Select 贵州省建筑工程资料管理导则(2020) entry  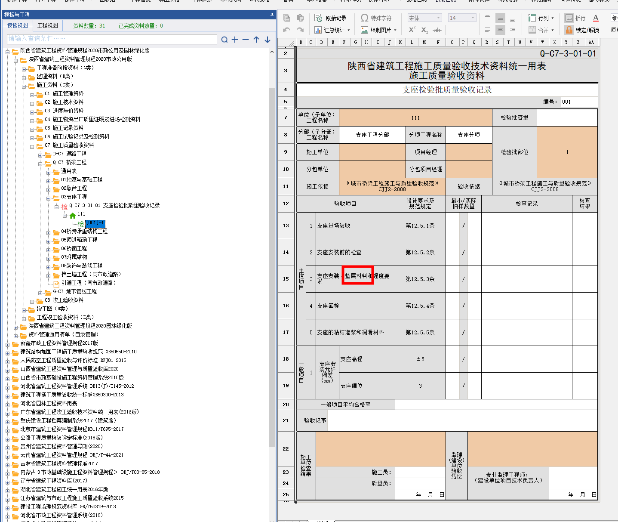tap(61, 446)
